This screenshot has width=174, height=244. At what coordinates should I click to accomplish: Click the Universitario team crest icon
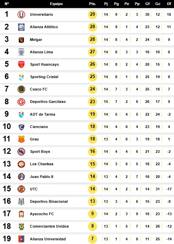tap(21, 14)
